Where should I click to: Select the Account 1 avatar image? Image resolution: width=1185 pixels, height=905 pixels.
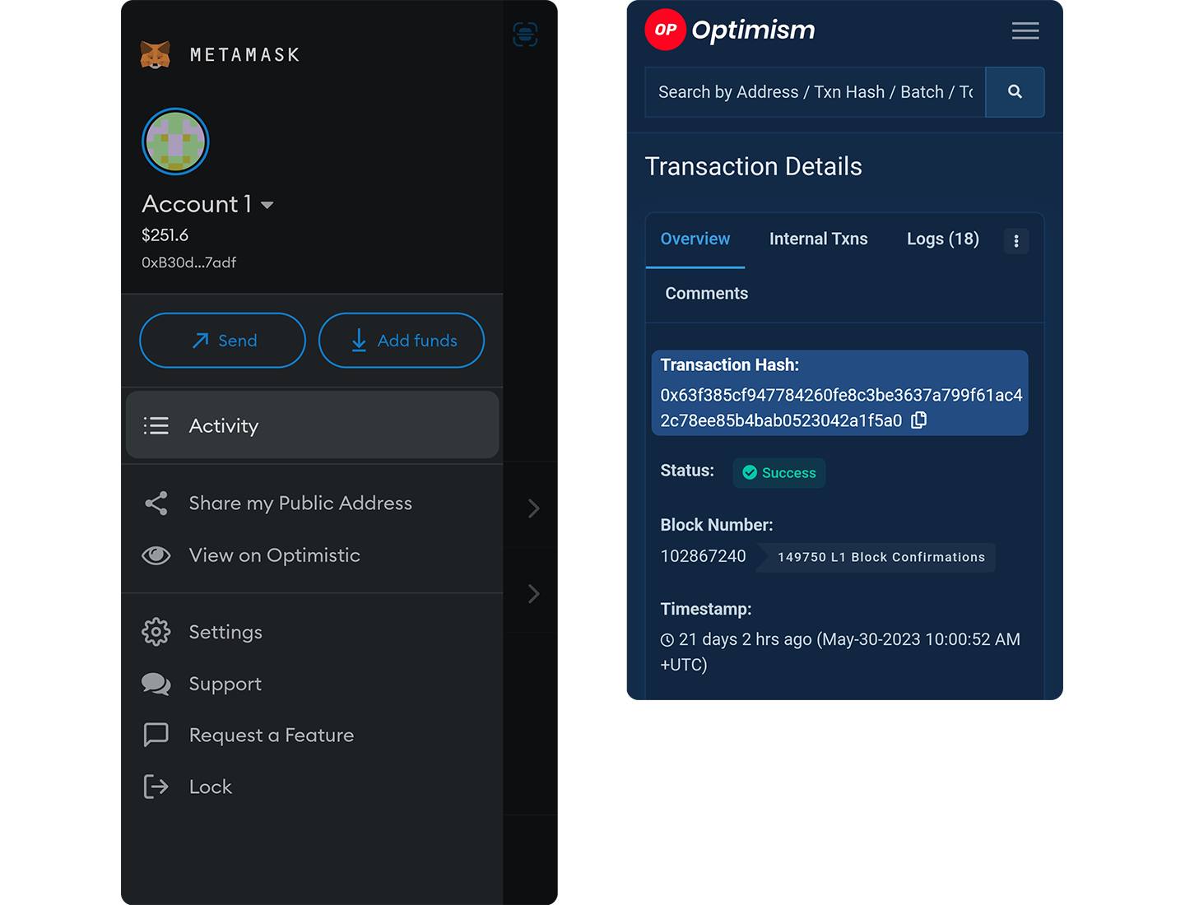pyautogui.click(x=175, y=142)
